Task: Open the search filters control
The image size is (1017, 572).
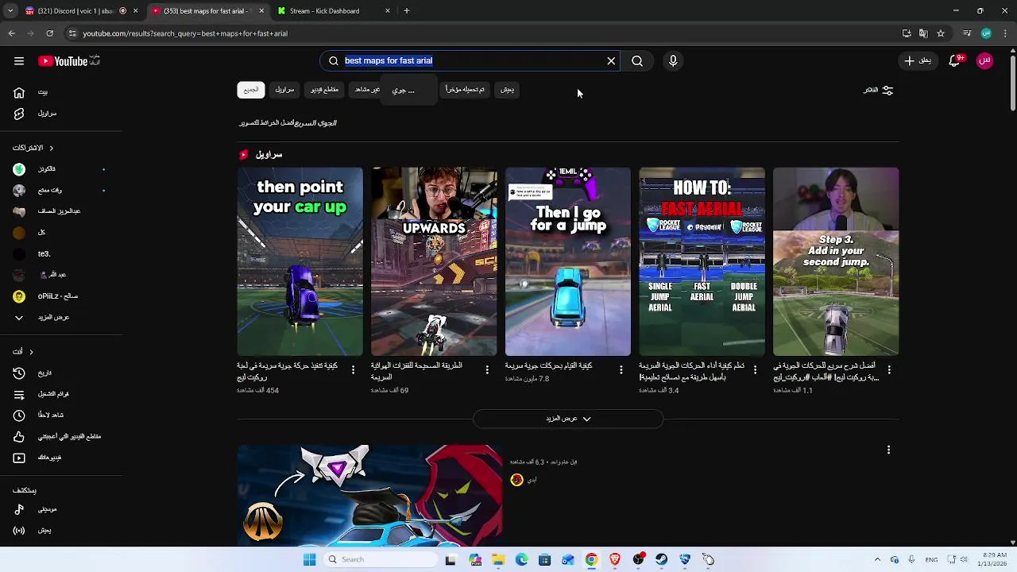Action: pyautogui.click(x=879, y=90)
